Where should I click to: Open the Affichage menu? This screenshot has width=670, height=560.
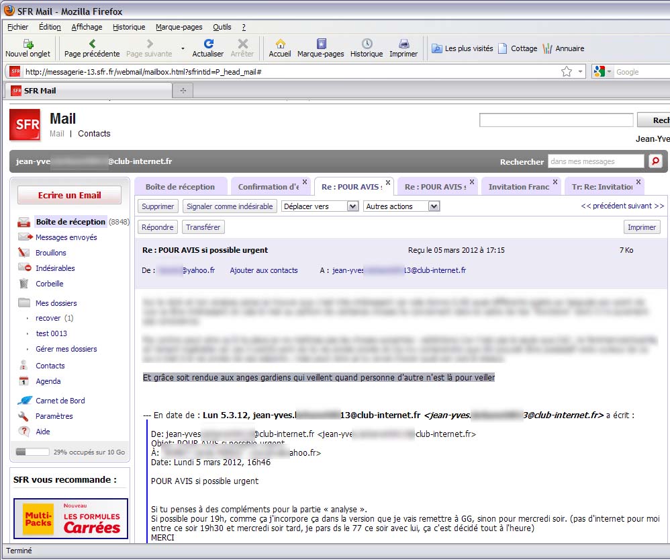[87, 27]
